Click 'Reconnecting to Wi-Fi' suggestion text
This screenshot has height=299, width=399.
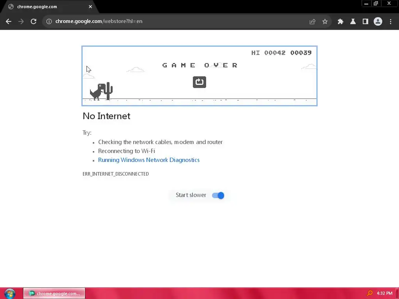tap(127, 151)
